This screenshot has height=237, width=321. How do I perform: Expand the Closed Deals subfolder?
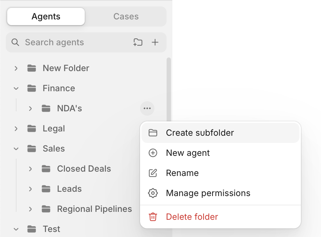click(30, 169)
